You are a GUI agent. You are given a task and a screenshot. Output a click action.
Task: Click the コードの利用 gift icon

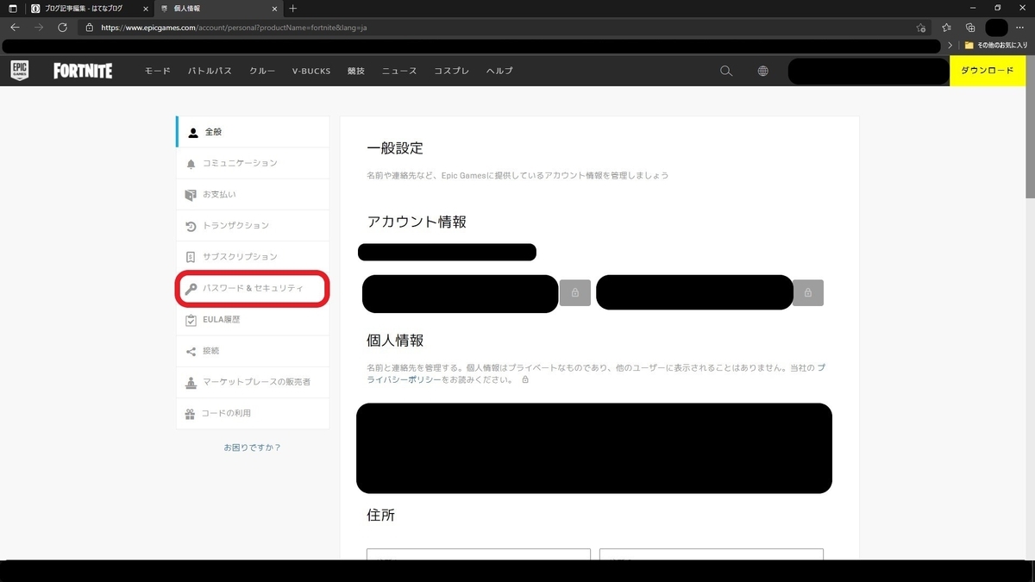pyautogui.click(x=191, y=413)
